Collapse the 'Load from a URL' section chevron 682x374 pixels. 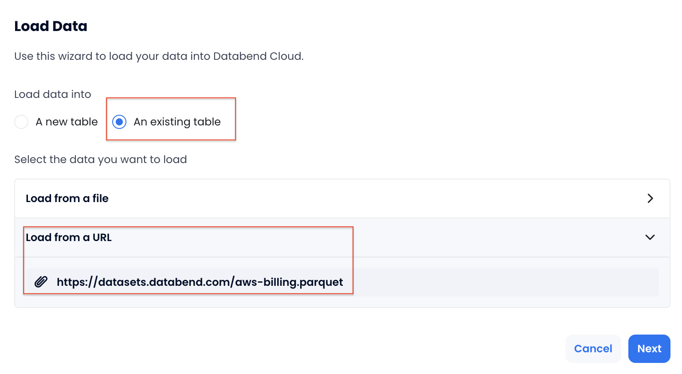point(650,237)
